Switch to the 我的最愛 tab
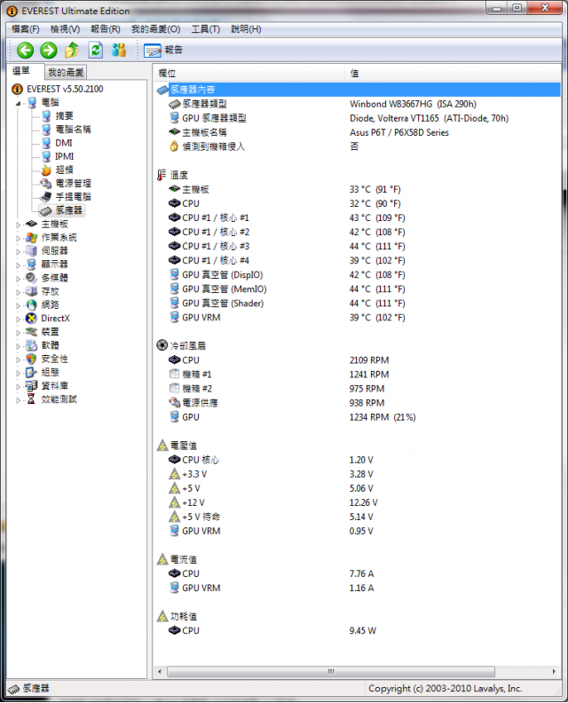Viewport: 568px width, 703px height. pos(66,72)
